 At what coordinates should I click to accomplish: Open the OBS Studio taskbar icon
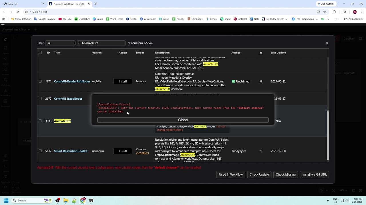[x=57, y=200]
